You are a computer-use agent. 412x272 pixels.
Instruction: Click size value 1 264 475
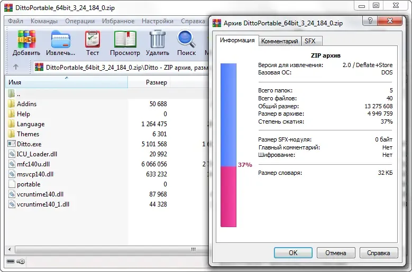point(154,124)
